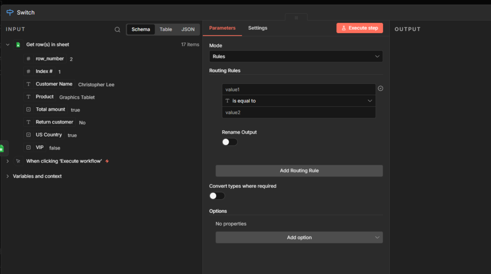Select the Return customer field pill
Viewport: 491px width, 274px height.
tap(50, 122)
